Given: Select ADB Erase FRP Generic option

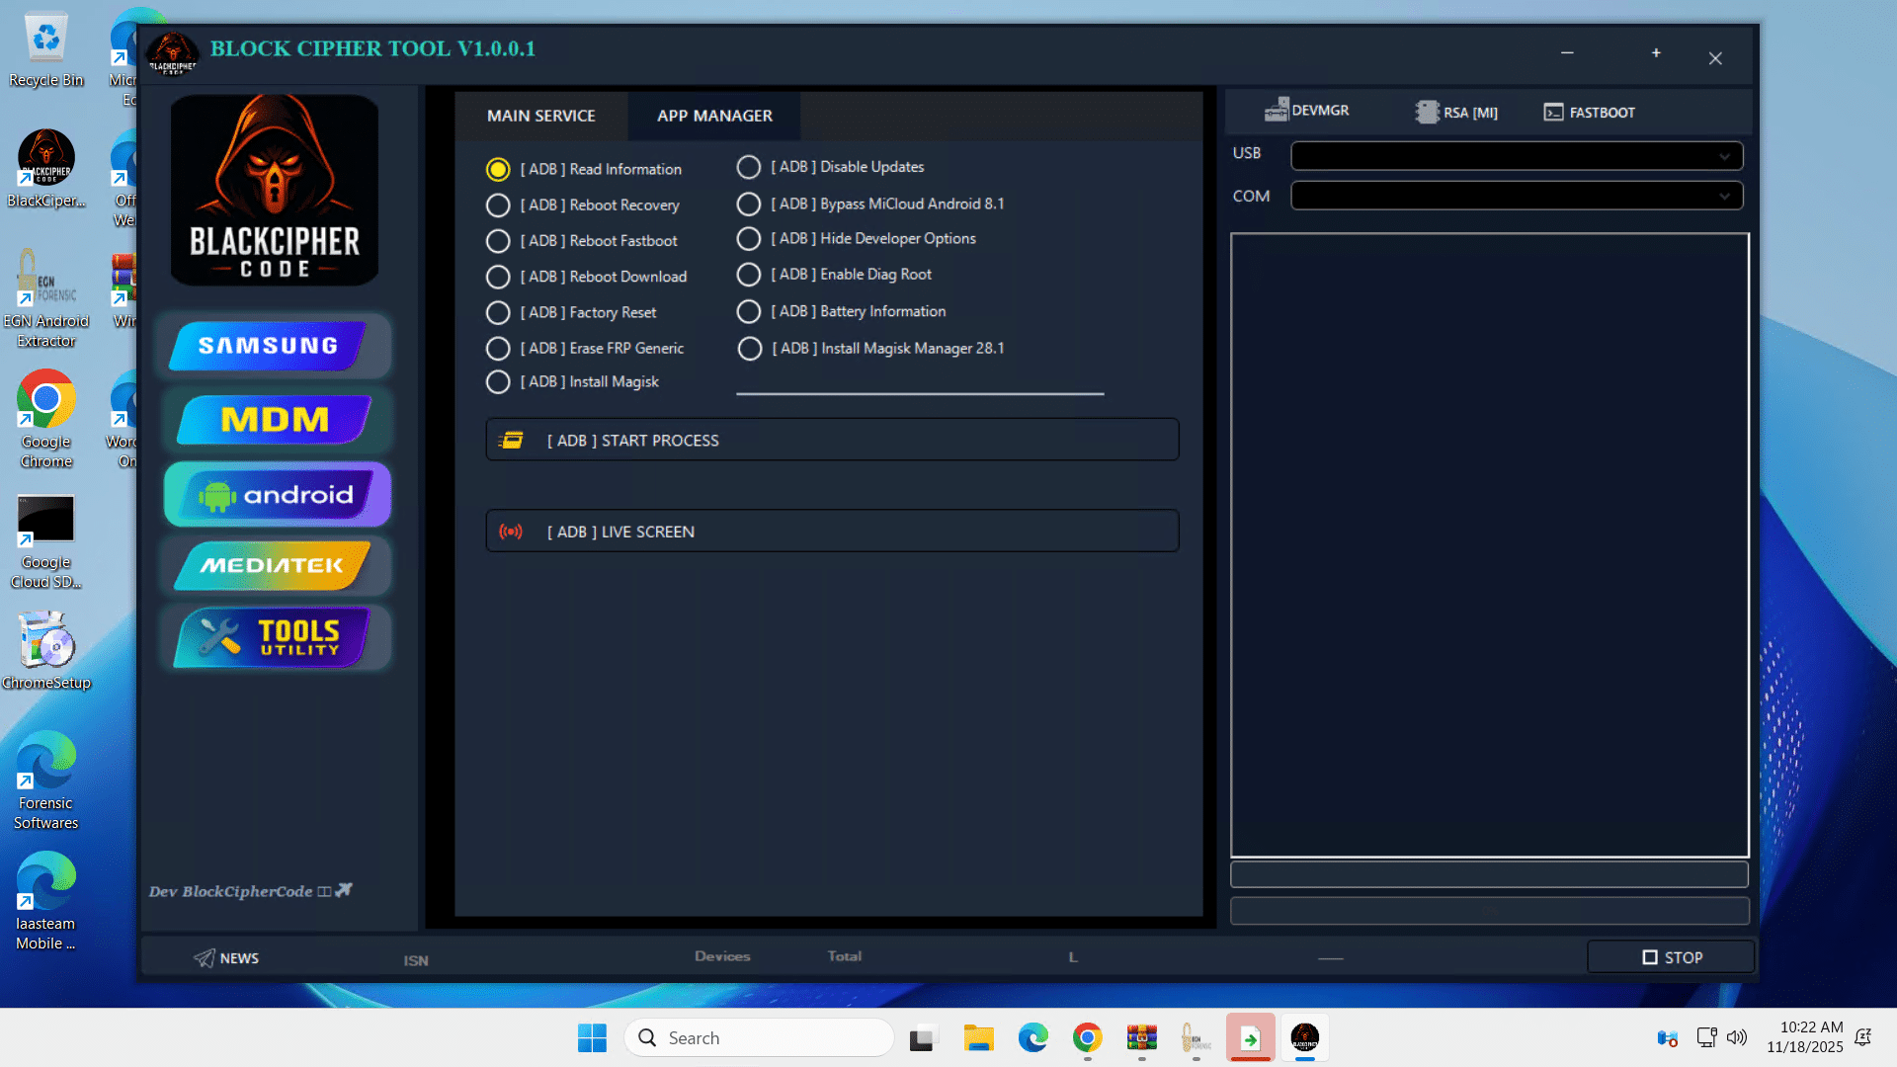Looking at the screenshot, I should click(498, 349).
